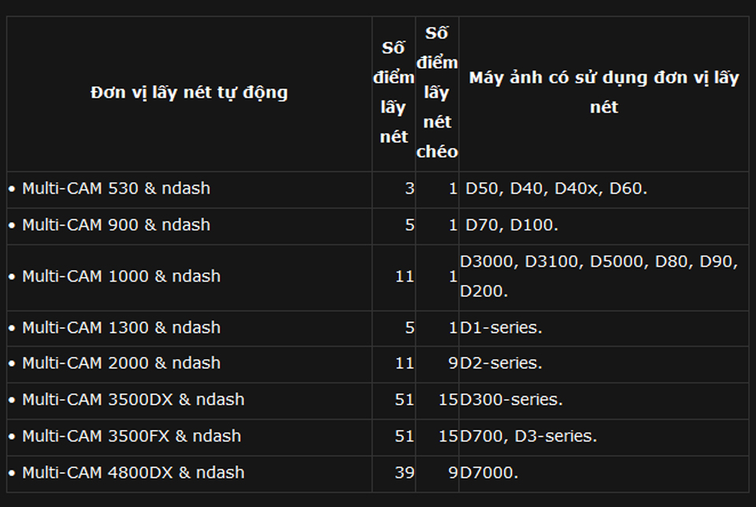Select the Multi-CAM 900 row label

click(x=116, y=225)
